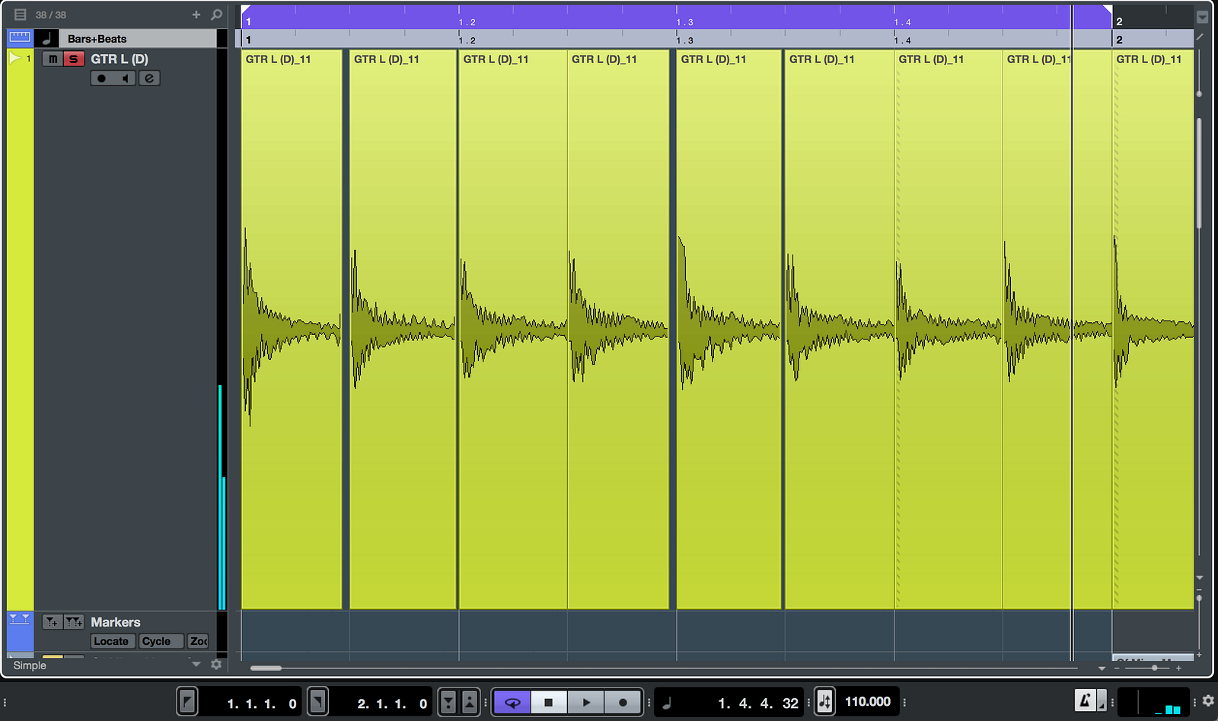Click the Add Marker icon on Markers track

click(x=51, y=622)
